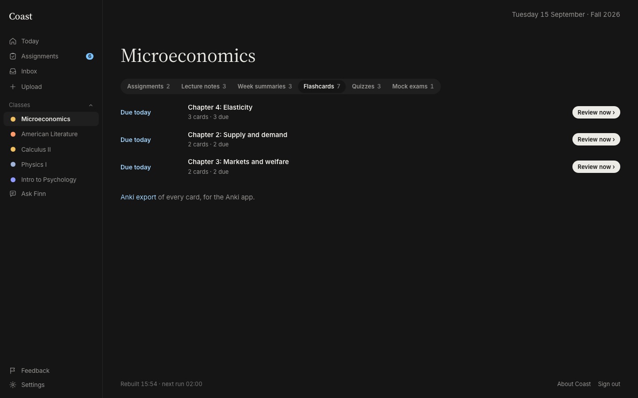Viewport: 638px width, 398px height.
Task: Open the Anki export link
Action: pos(138,197)
